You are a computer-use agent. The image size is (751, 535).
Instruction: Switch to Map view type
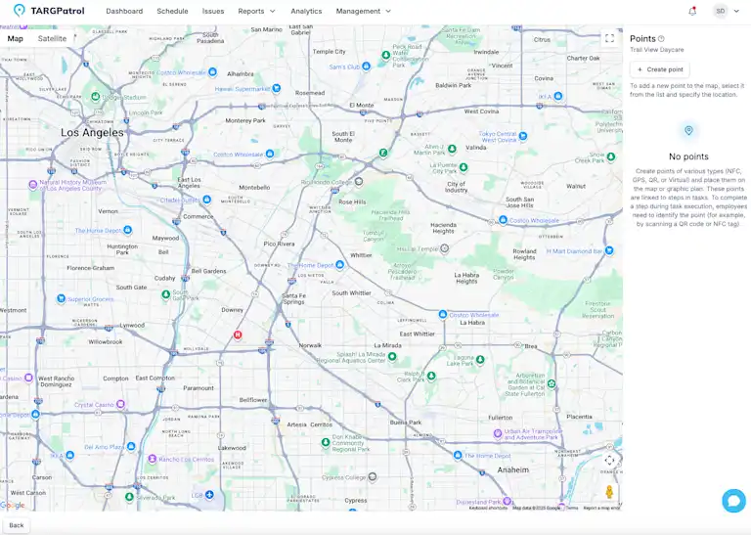(x=16, y=39)
